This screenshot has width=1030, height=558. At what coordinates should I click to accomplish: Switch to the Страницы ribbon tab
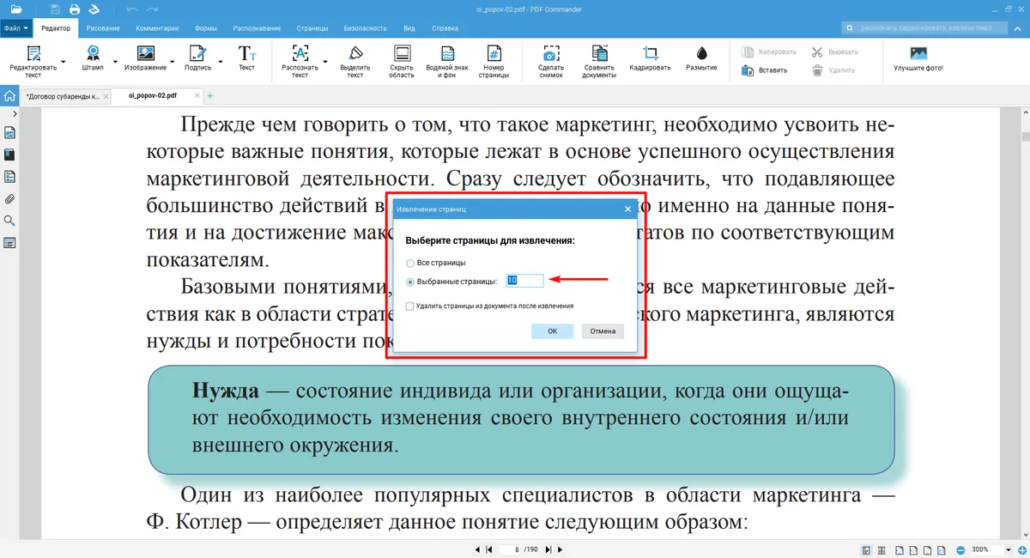click(x=312, y=28)
